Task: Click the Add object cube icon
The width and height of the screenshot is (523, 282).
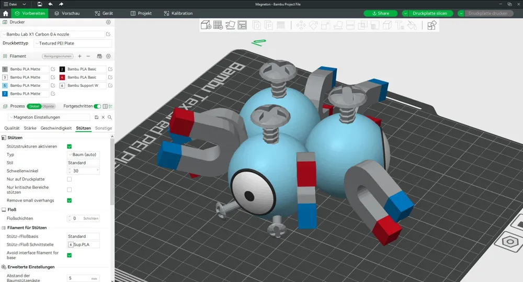Action: click(206, 25)
